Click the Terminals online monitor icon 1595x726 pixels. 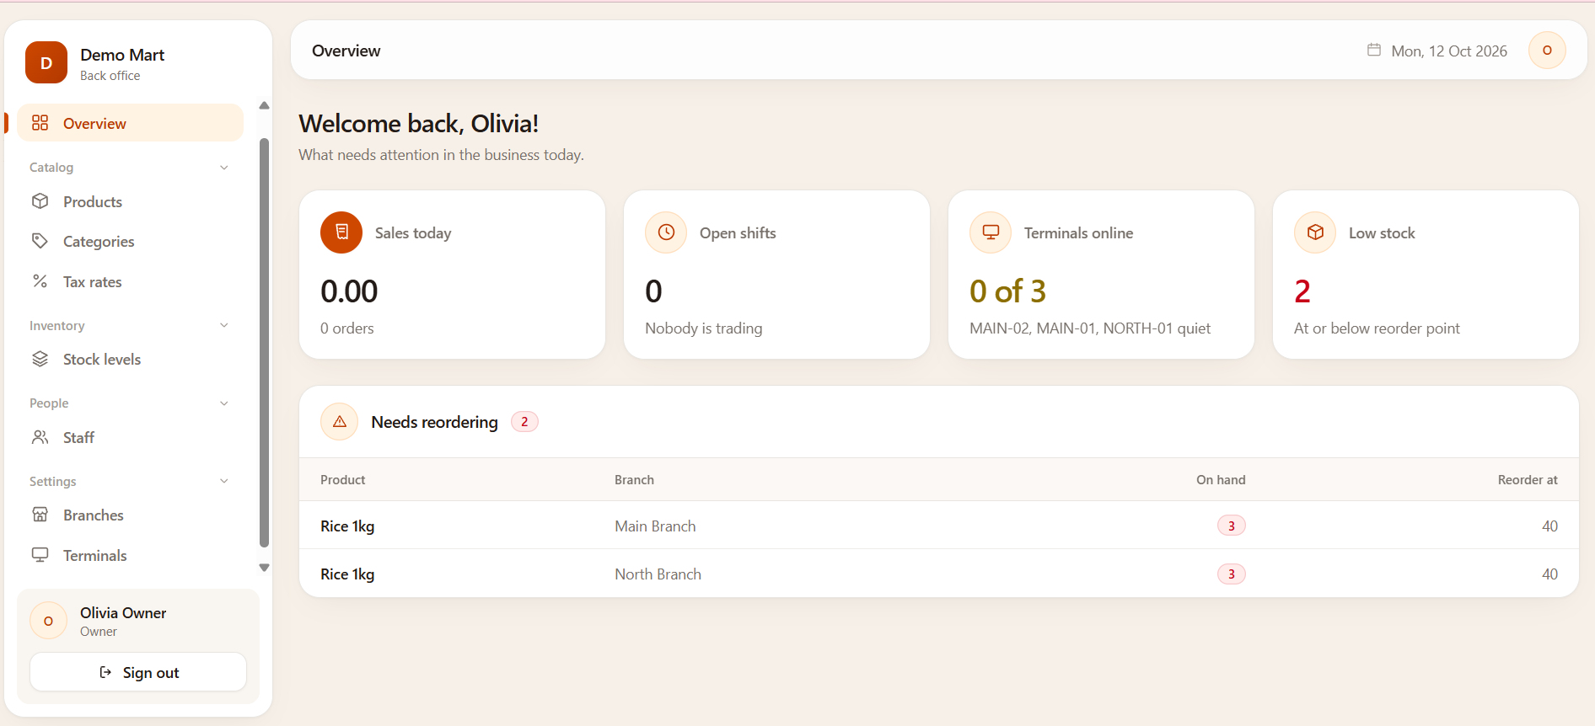[991, 232]
